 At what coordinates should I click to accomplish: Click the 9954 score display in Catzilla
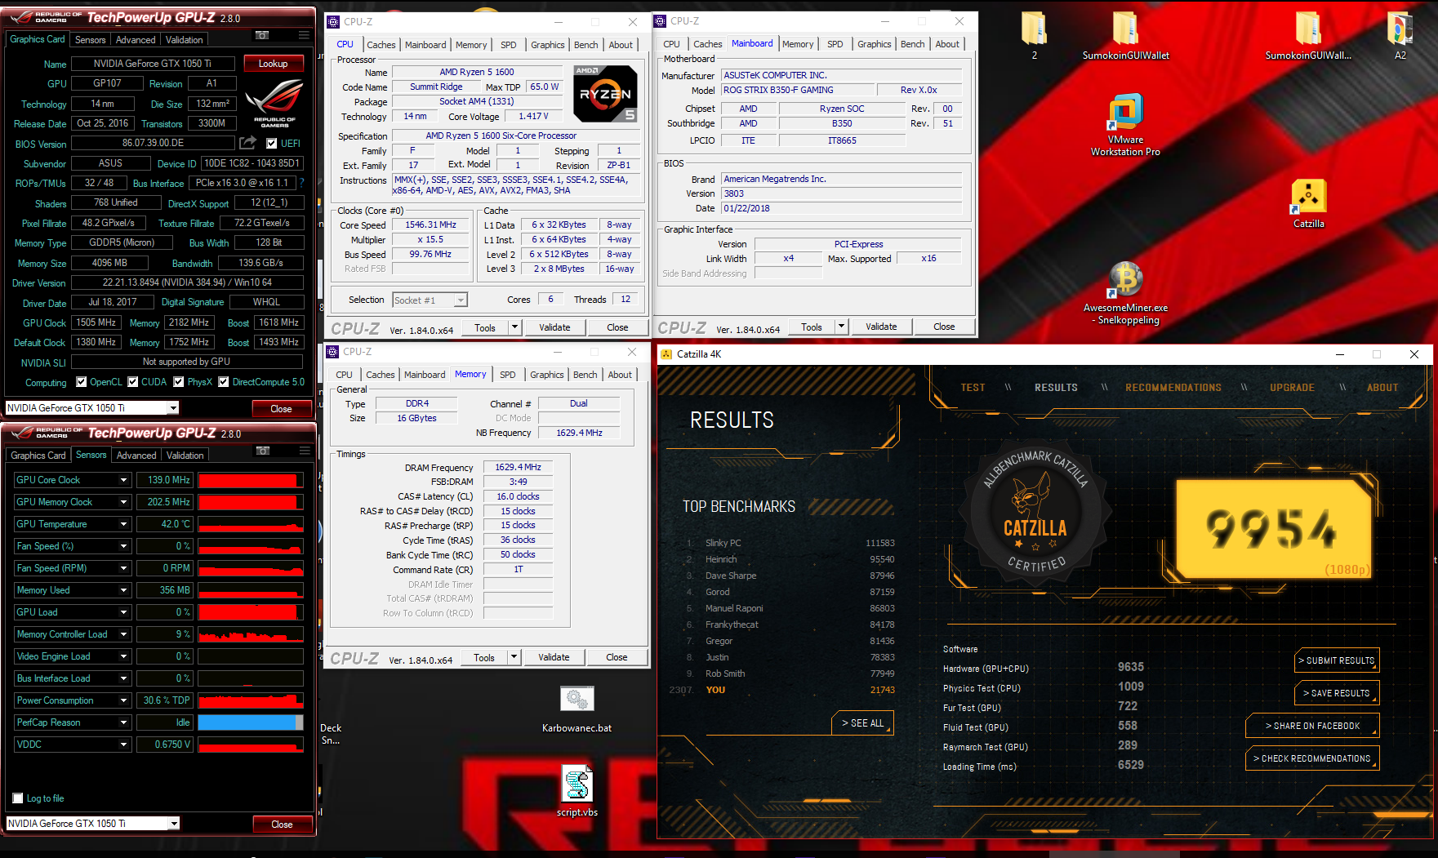click(x=1273, y=527)
